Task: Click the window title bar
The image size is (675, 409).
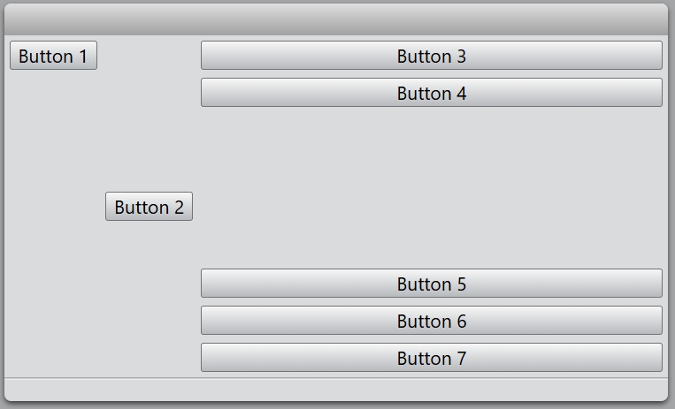Action: 336,19
